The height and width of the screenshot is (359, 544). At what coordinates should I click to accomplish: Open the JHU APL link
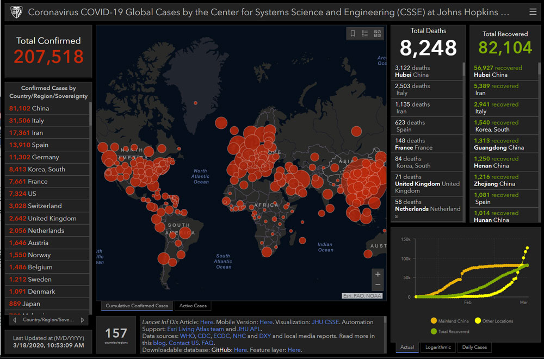tap(249, 329)
